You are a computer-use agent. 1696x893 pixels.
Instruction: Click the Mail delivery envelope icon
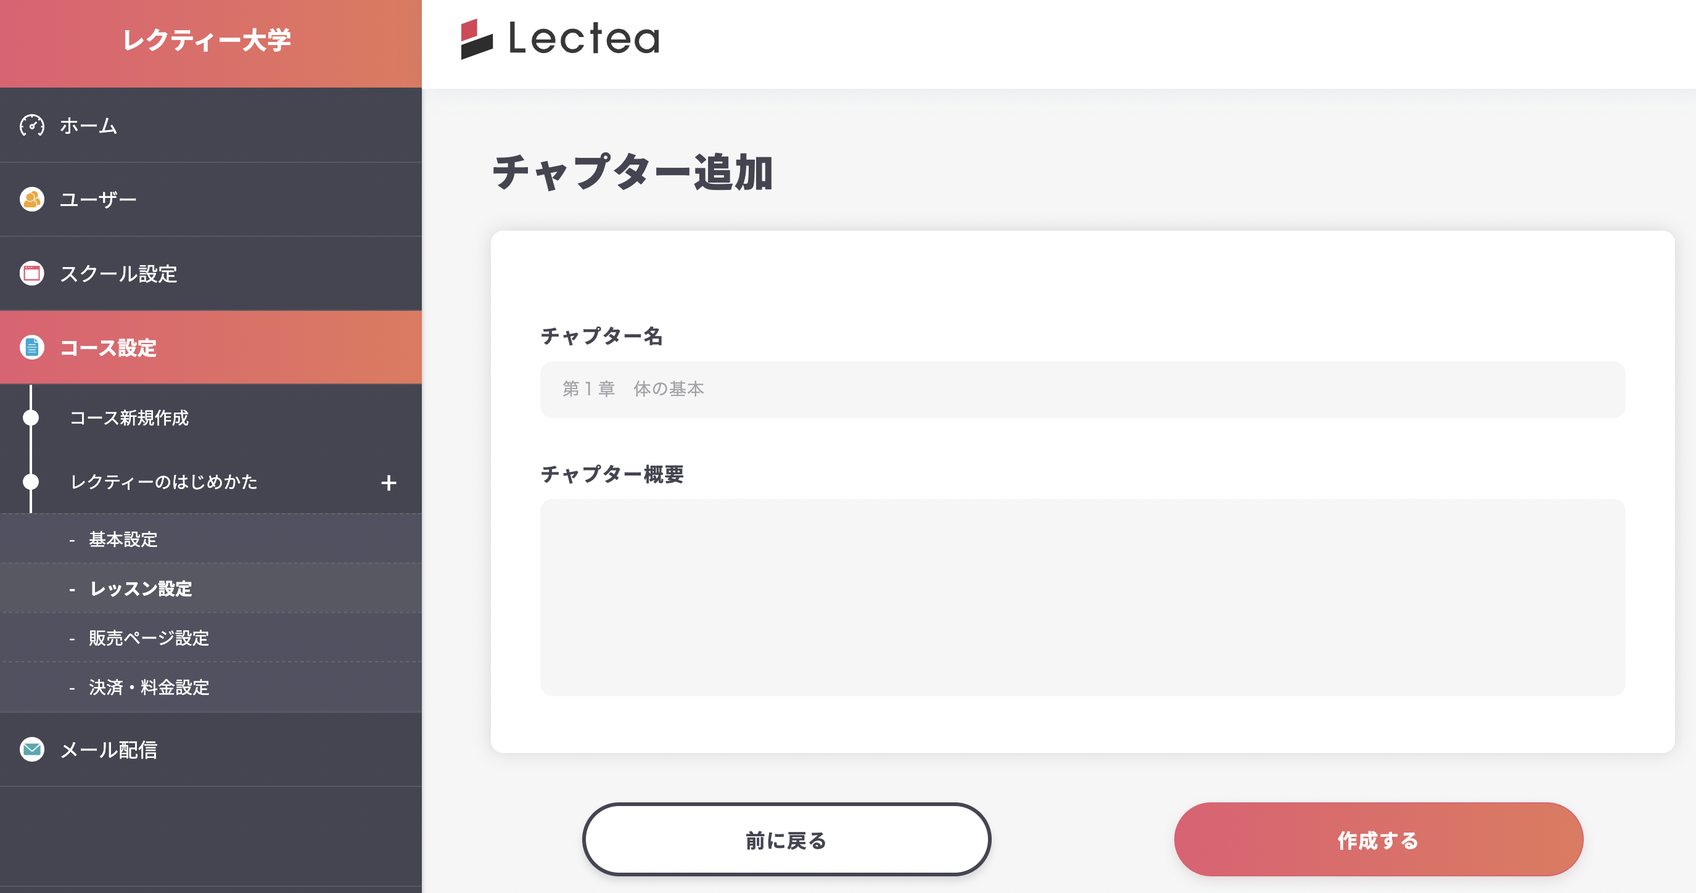31,749
